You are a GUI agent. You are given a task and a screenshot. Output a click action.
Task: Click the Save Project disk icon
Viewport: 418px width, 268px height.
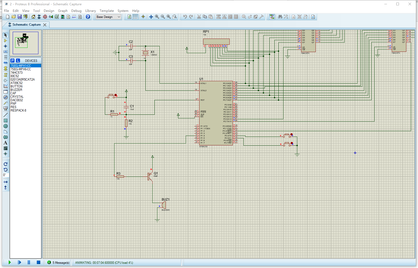tap(19, 17)
